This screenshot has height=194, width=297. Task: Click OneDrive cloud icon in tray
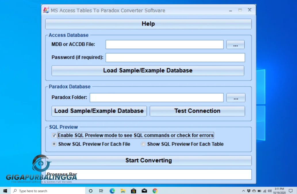(x=254, y=191)
